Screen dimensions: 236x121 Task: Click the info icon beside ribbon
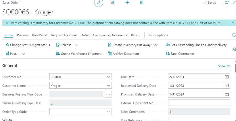[234, 35]
